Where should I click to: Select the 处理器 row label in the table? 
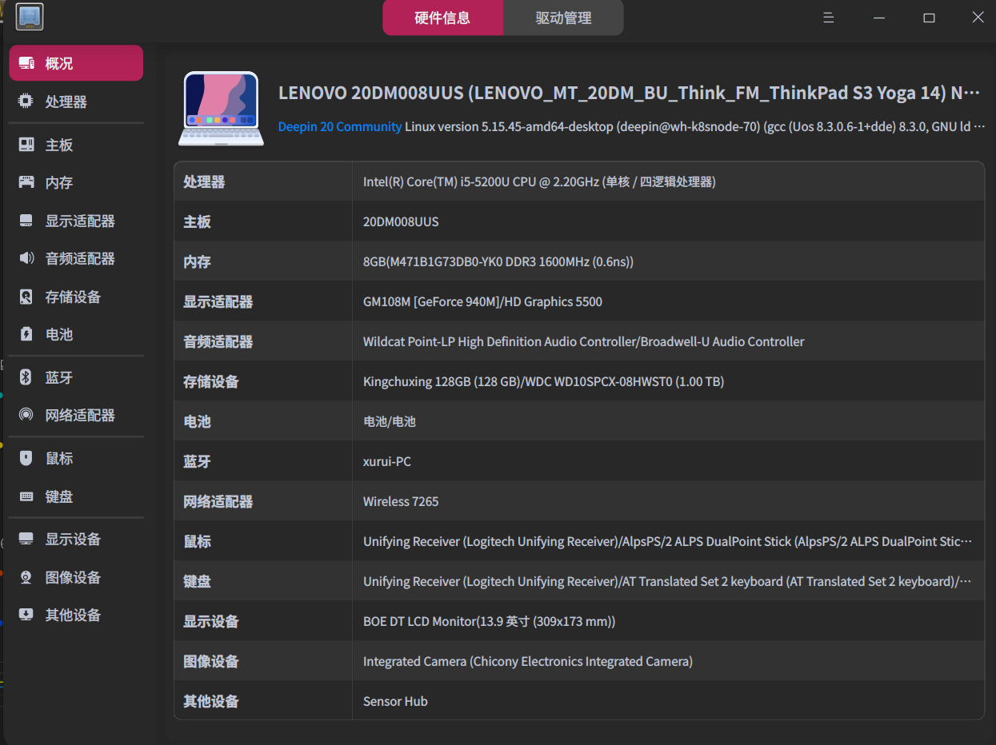204,181
